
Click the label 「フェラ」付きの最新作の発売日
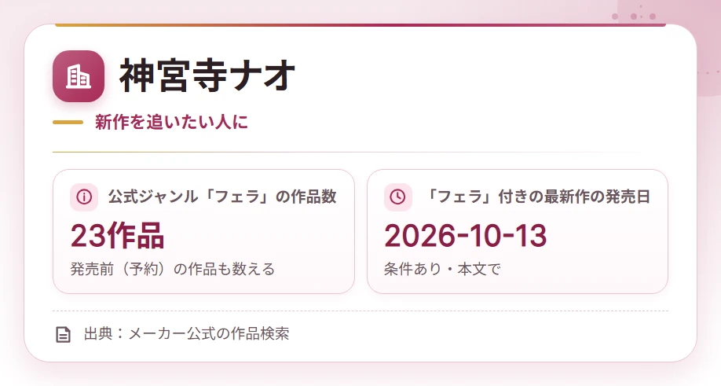536,197
